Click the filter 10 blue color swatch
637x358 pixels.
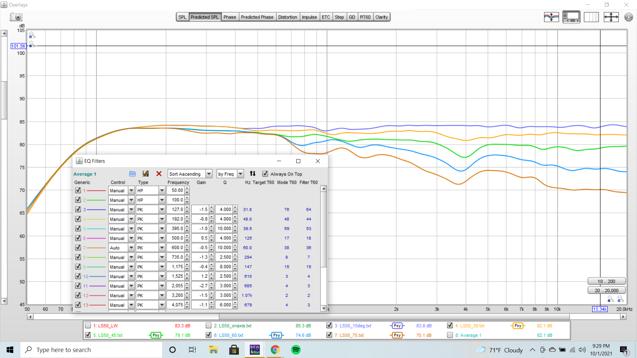pyautogui.click(x=98, y=276)
